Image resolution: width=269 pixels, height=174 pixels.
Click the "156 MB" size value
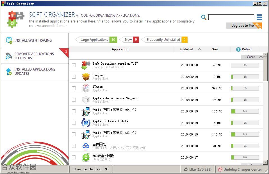pyautogui.click(x=217, y=111)
